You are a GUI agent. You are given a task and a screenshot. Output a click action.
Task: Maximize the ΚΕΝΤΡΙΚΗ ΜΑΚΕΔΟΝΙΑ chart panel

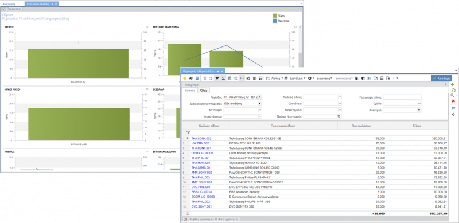(295, 26)
